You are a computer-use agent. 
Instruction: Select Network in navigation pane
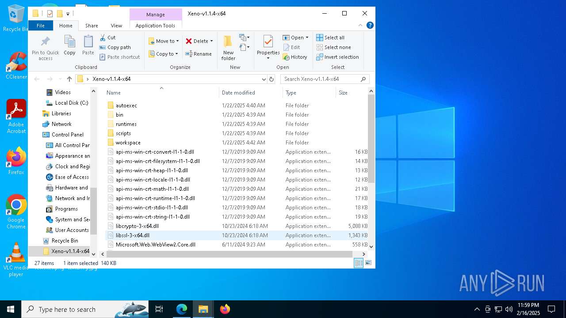click(x=61, y=124)
